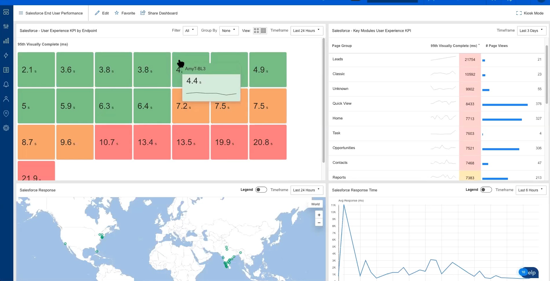Click the Edit pencil icon
The width and height of the screenshot is (550, 281).
tap(97, 13)
